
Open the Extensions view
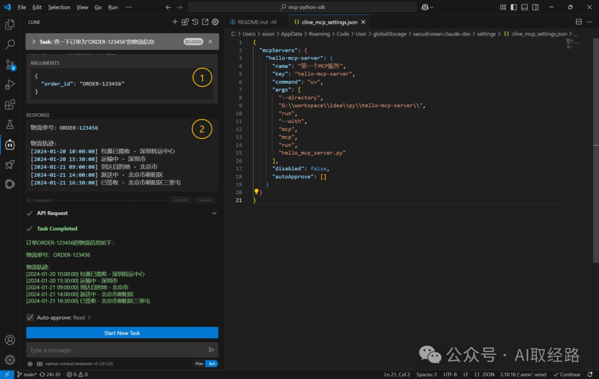tap(10, 104)
